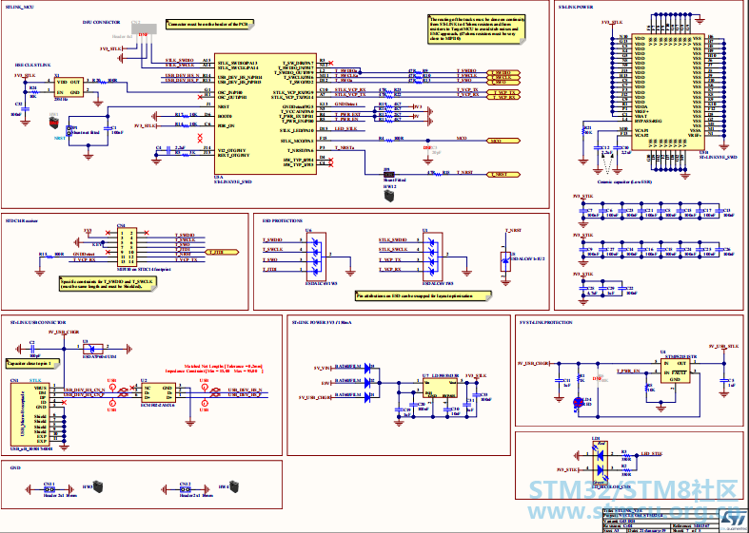Click the T_SWCLK orange port tag
The image size is (749, 533).
click(x=503, y=77)
